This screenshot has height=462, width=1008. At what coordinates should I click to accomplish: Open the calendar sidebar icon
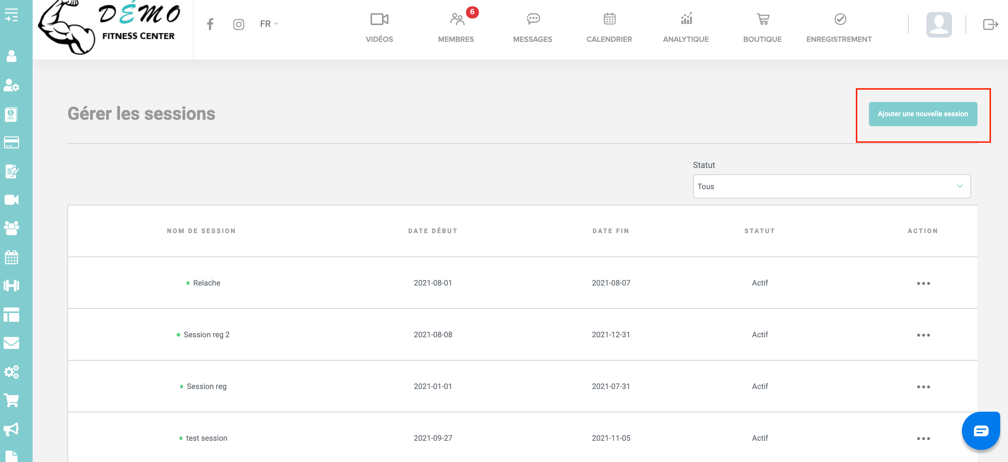(11, 257)
